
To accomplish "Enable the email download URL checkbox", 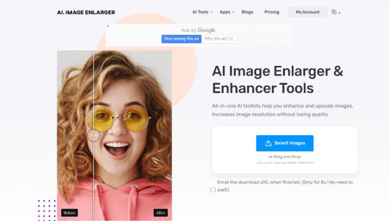I will click(213, 190).
